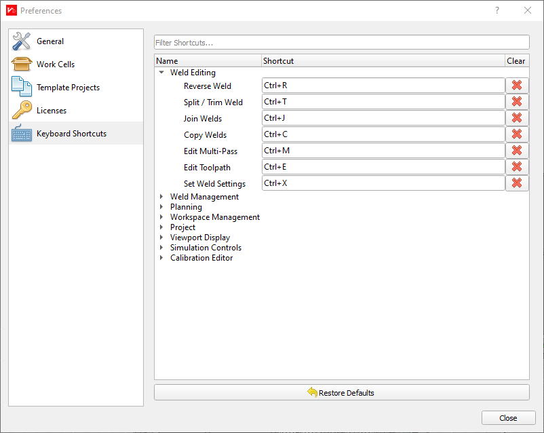Expand the Weld Management group

click(x=161, y=197)
